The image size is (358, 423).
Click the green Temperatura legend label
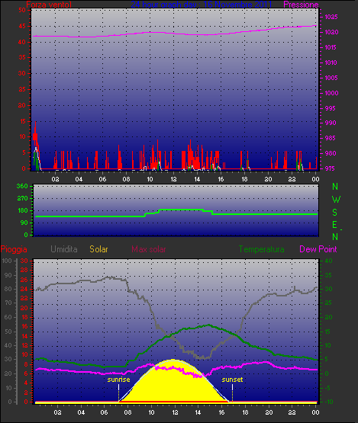pos(261,249)
